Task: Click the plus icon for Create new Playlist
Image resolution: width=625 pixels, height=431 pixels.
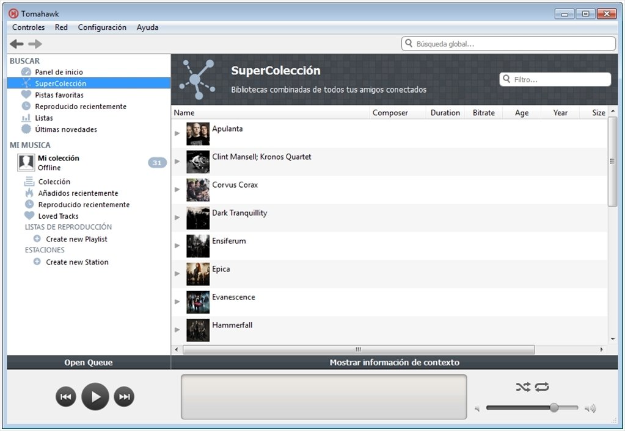Action: pyautogui.click(x=37, y=239)
